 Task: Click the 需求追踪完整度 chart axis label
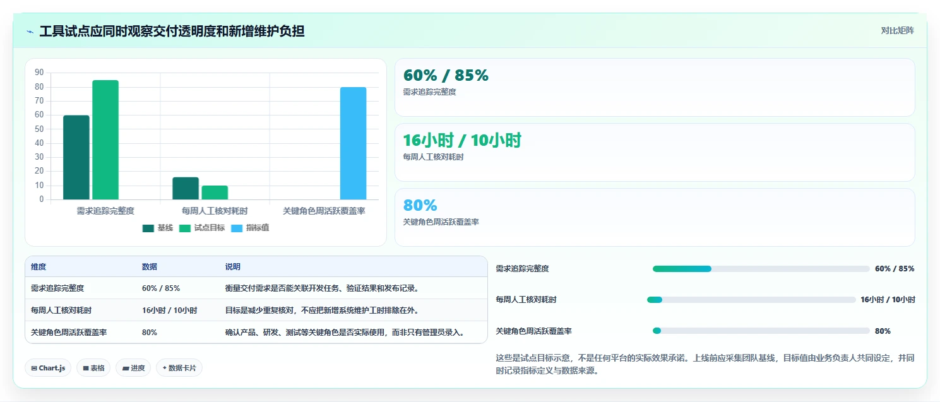(105, 211)
